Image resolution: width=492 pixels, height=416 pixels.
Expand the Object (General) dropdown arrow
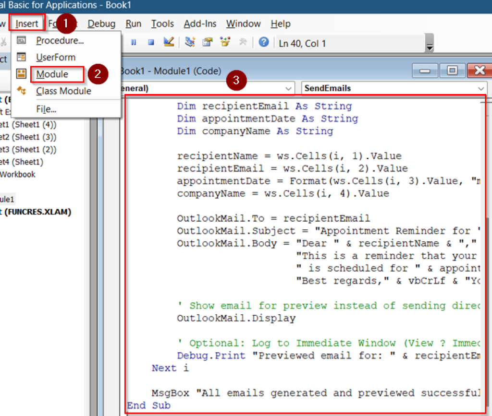click(288, 89)
